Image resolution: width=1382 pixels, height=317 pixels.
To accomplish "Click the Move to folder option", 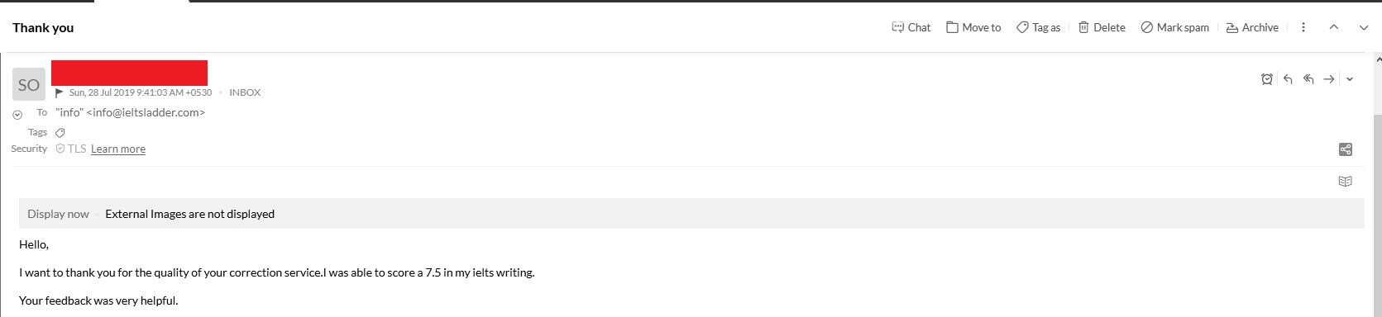I will (973, 27).
